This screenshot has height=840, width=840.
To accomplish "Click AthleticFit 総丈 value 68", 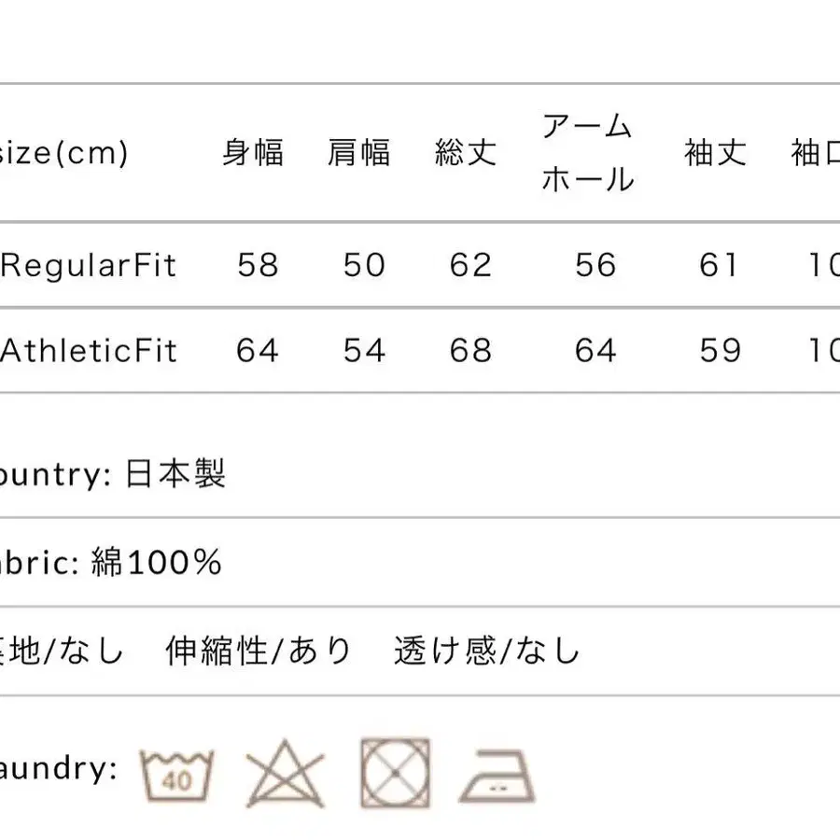I will click(470, 351).
